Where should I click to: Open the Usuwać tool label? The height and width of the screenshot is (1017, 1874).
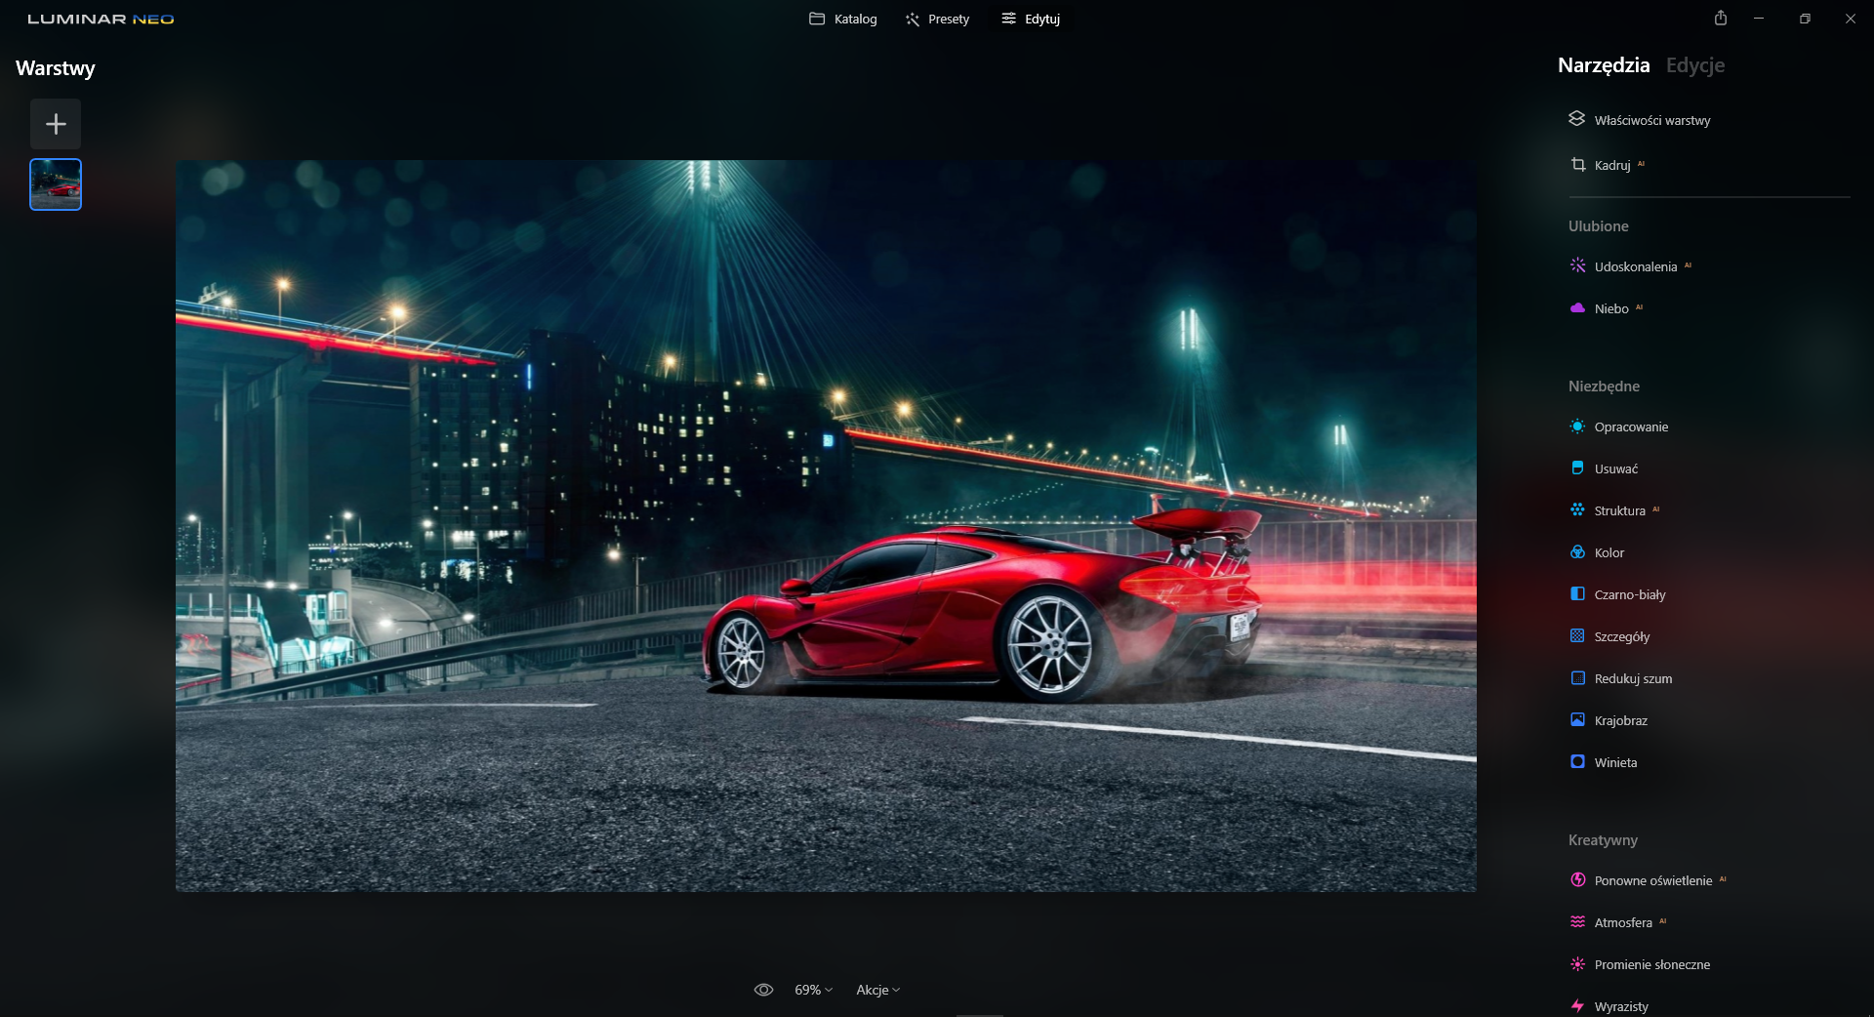click(1616, 468)
